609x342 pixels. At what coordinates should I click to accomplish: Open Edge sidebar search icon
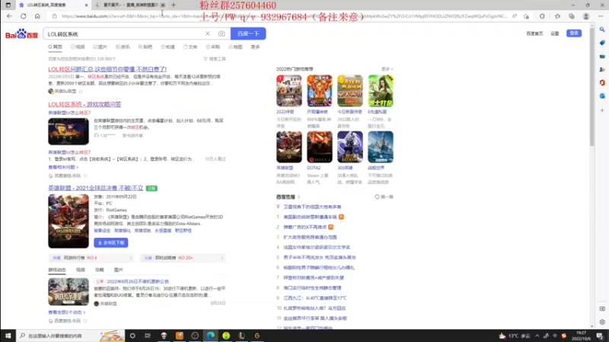coord(602,30)
